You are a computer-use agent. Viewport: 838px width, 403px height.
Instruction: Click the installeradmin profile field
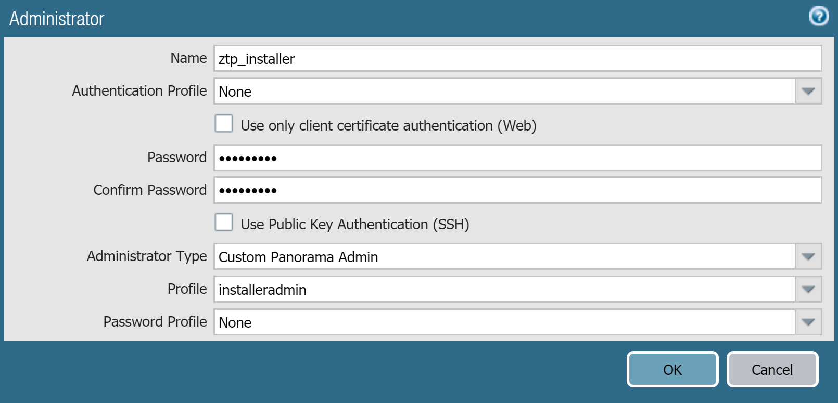point(504,290)
